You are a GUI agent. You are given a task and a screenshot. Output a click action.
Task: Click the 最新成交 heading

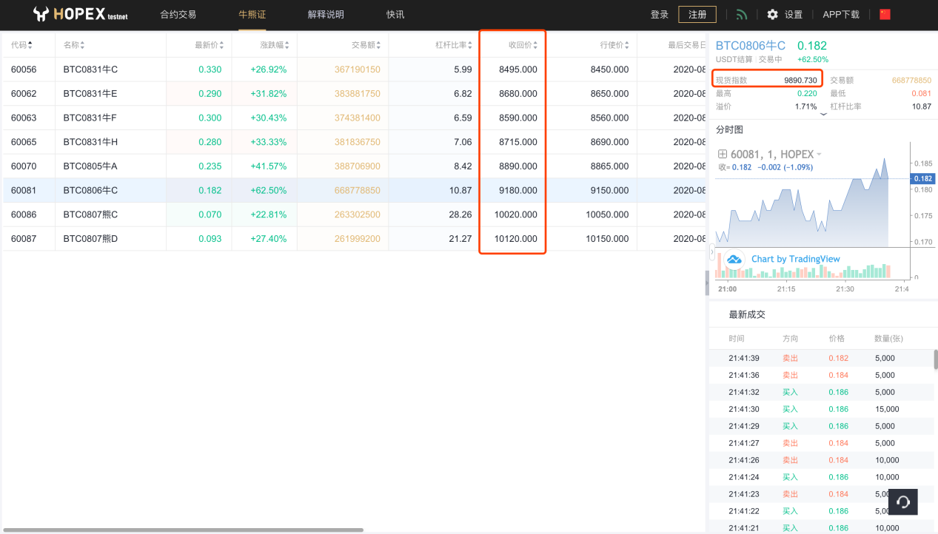pyautogui.click(x=747, y=314)
